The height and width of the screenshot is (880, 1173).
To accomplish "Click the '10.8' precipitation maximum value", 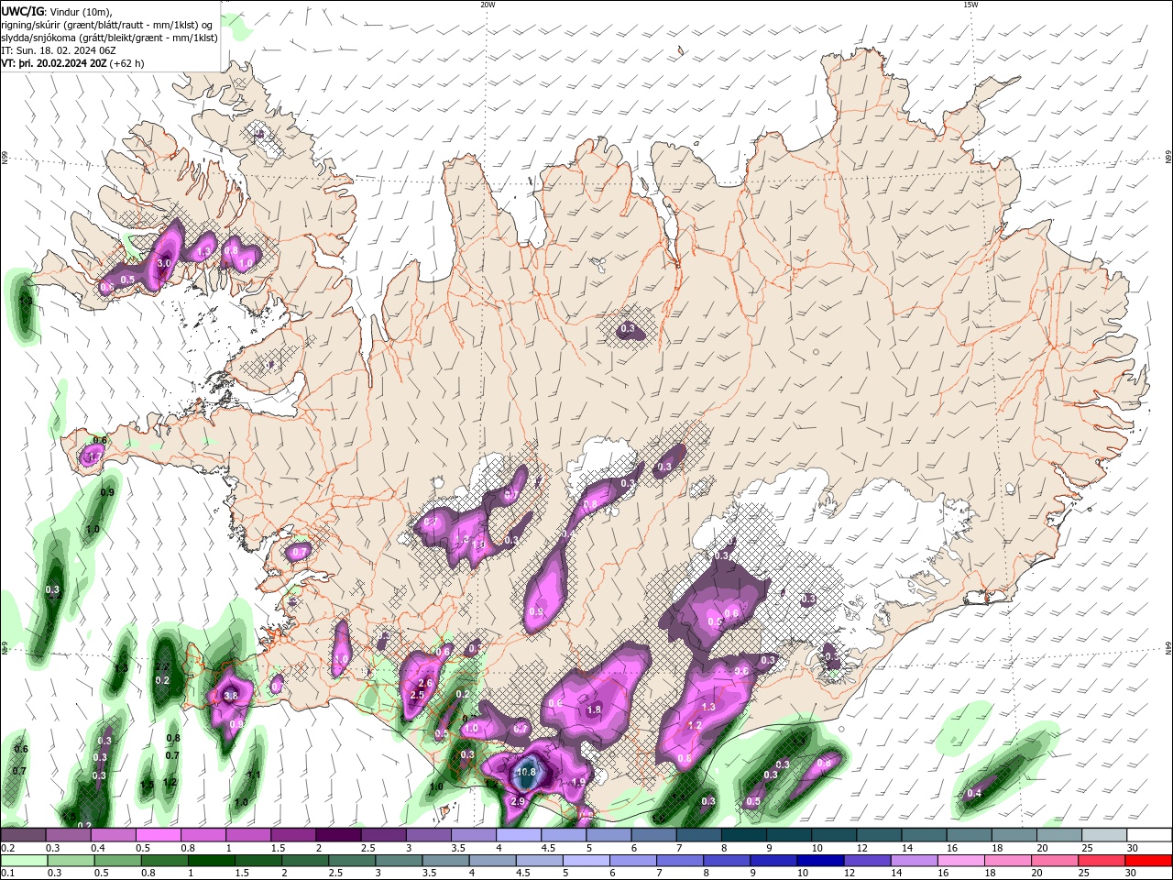I will coord(526,773).
